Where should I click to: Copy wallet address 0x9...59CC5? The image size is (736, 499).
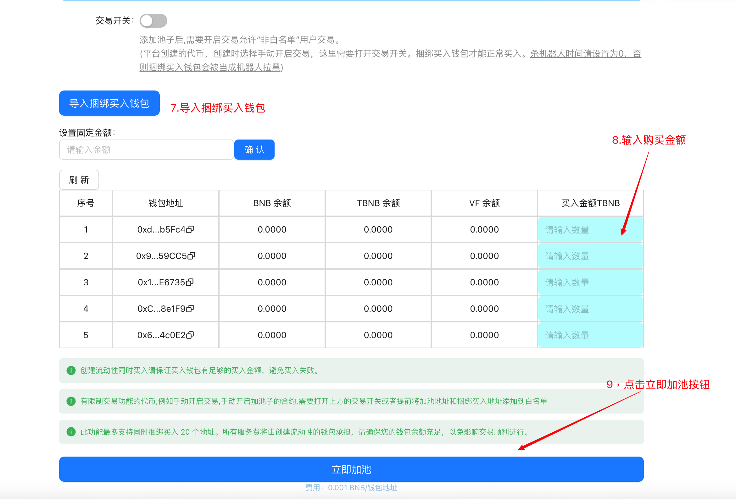[191, 256]
